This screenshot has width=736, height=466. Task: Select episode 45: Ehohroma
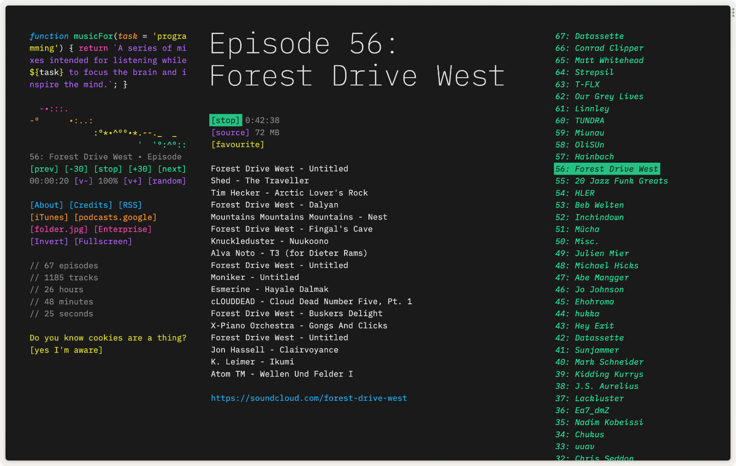coord(585,301)
